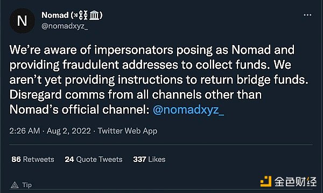323x193 pixels.
Task: Click the 337 likes count number
Action: (139, 159)
